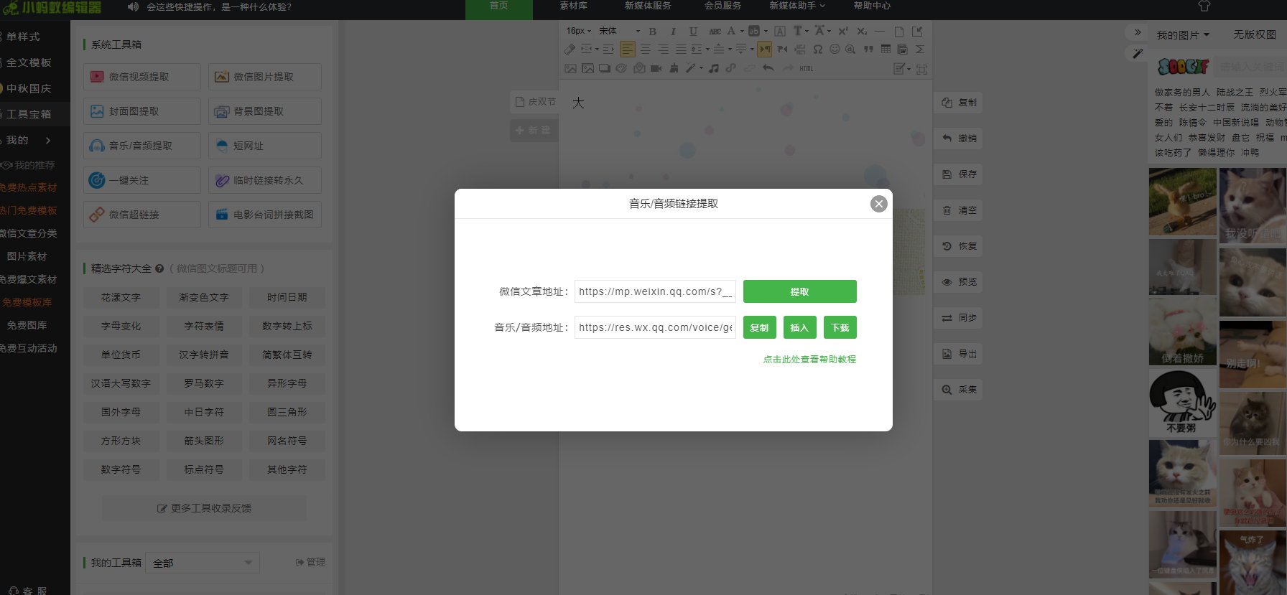Toggle center alignment in the toolbar
The image size is (1287, 595).
coord(645,49)
